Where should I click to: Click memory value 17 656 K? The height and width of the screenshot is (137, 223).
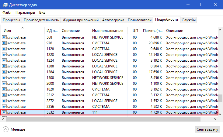tap(155, 72)
